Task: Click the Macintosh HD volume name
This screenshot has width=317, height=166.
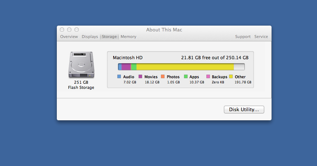Action: (128, 58)
